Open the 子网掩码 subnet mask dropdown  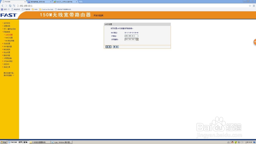[131, 39]
